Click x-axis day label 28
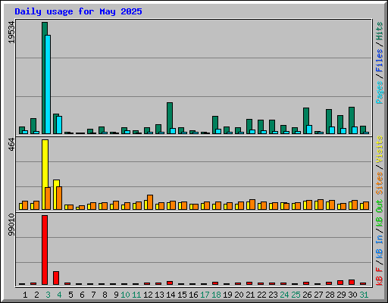 click(330, 295)
